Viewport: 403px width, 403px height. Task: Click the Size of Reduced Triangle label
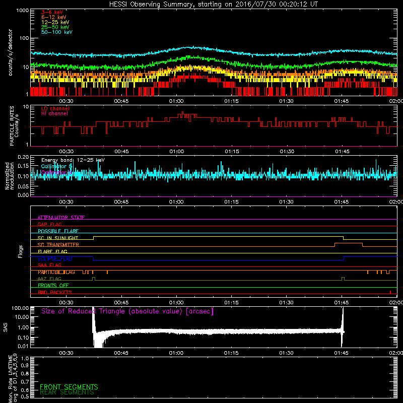127,311
